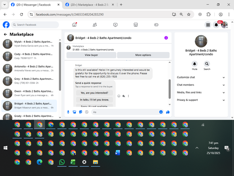Viewport: 234px width, 176px height.
Task: Open the Facebook logo home link
Action: click(x=6, y=25)
